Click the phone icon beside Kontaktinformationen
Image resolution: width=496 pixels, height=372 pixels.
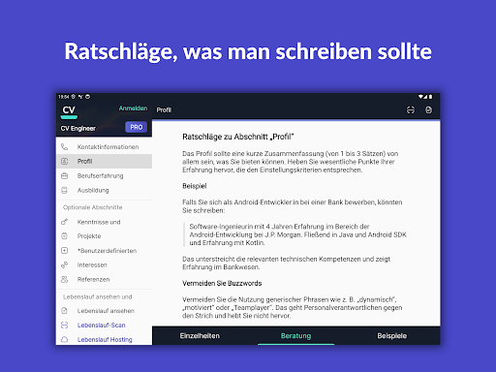(65, 147)
